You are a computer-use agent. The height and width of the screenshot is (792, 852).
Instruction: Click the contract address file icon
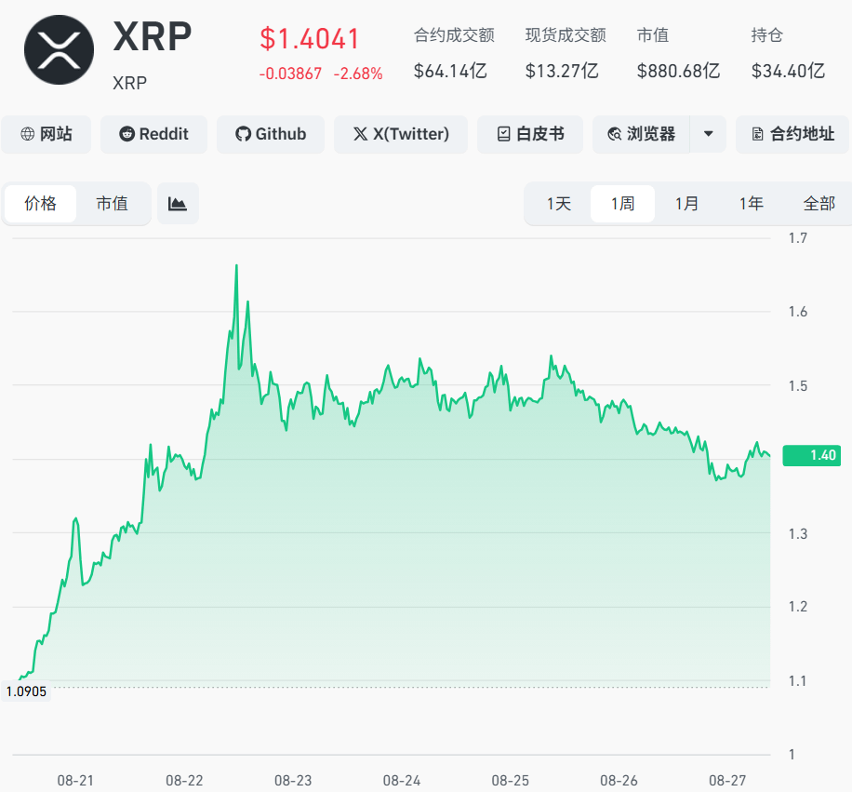[757, 134]
